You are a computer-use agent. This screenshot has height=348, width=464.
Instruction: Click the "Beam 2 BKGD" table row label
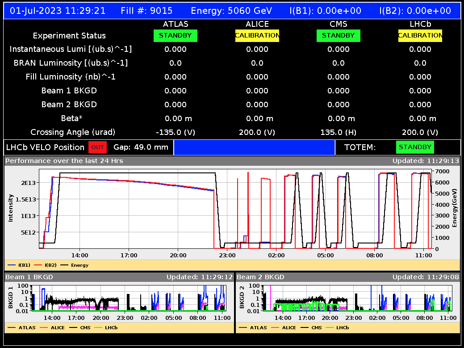[69, 105]
